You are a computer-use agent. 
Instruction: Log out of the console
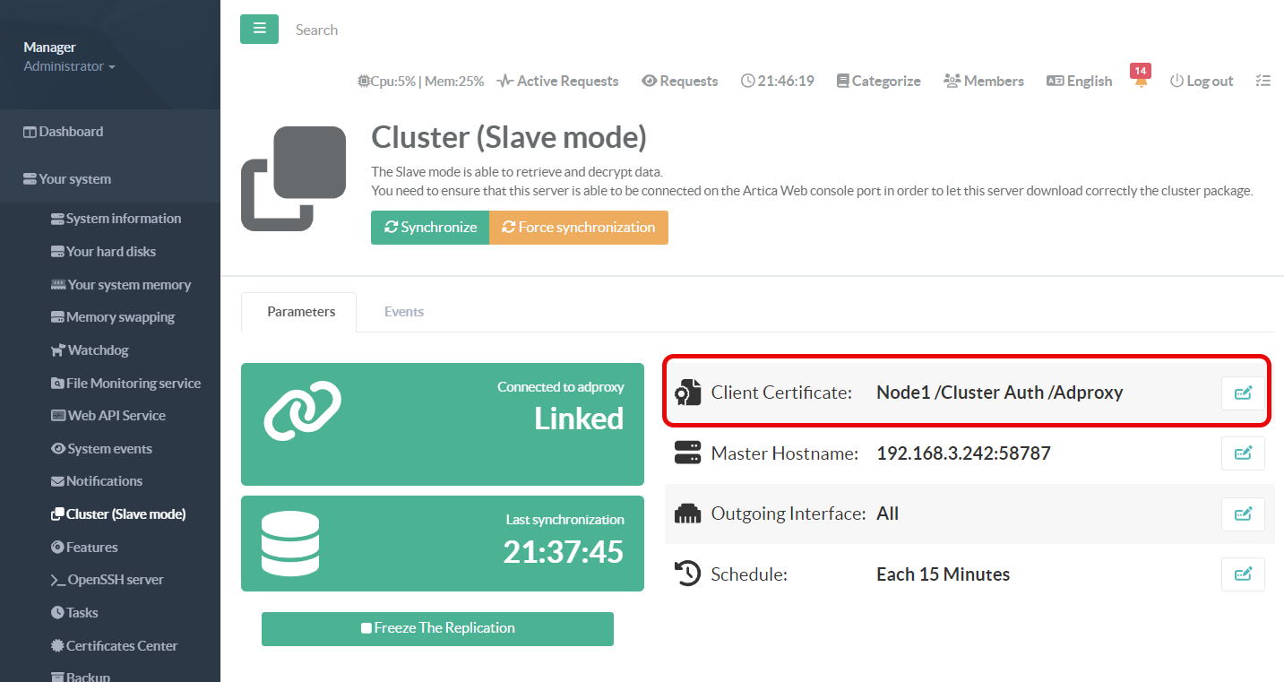pos(1201,81)
